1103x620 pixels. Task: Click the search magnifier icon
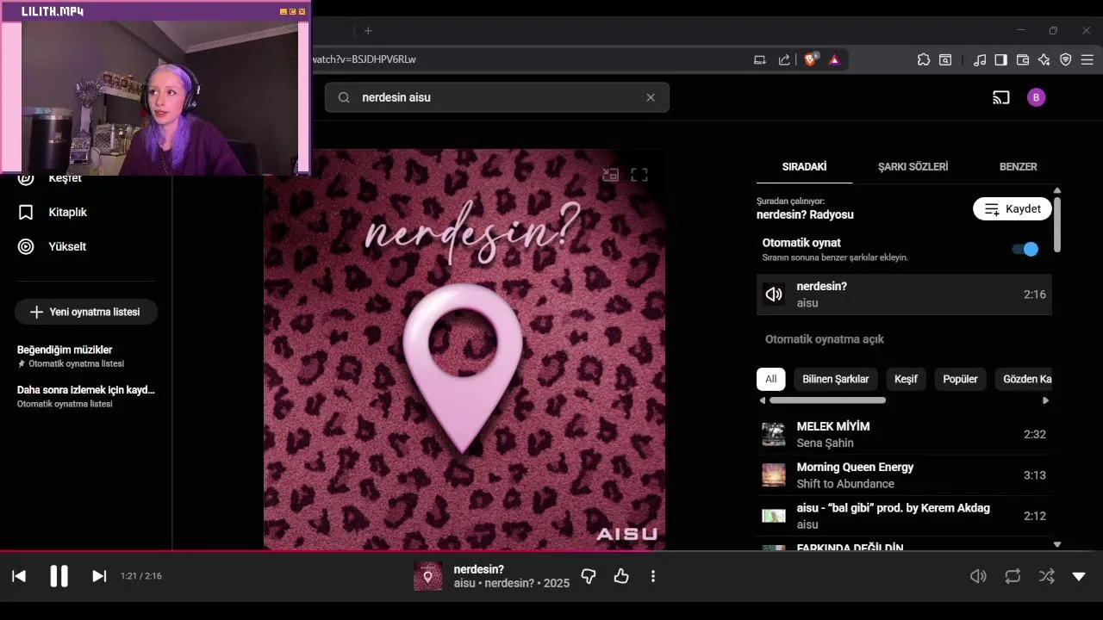click(344, 97)
